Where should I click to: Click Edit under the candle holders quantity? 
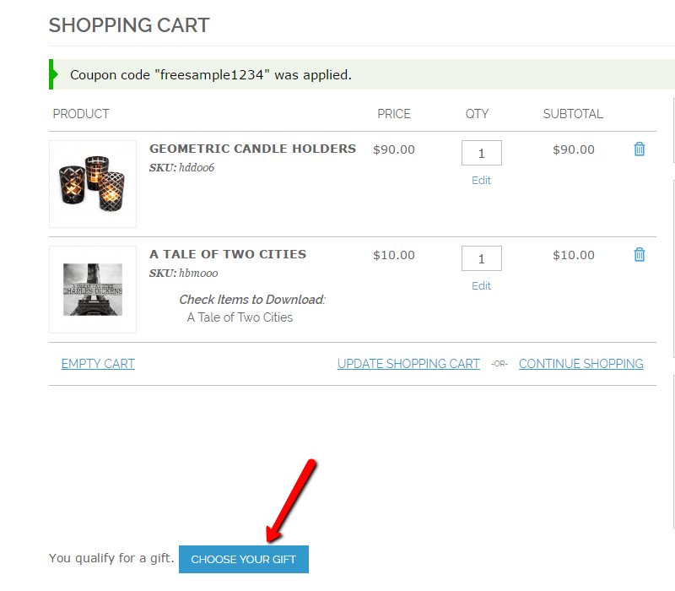coord(482,181)
